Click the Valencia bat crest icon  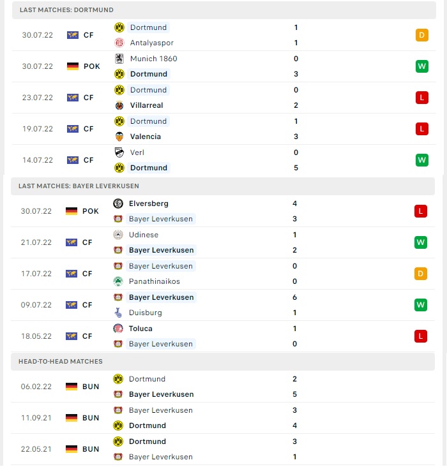pyautogui.click(x=119, y=137)
